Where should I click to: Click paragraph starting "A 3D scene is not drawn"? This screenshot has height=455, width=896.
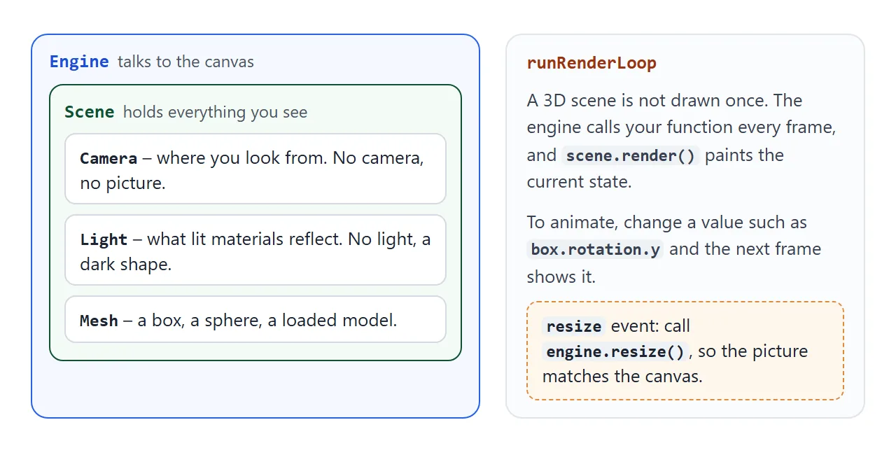pyautogui.click(x=682, y=141)
